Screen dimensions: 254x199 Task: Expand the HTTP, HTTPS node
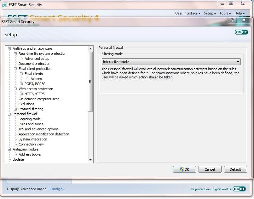point(21,94)
